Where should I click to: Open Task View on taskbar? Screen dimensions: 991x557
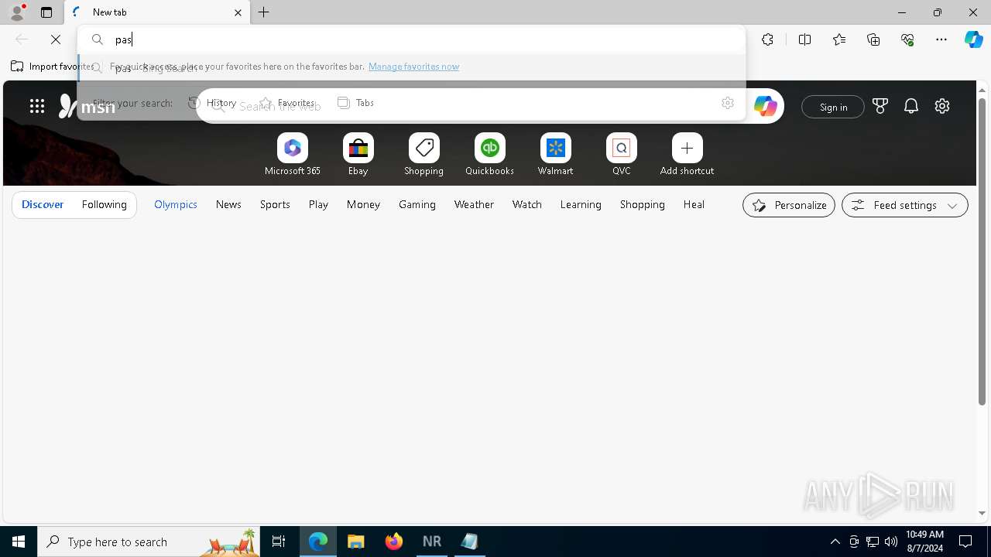pyautogui.click(x=279, y=542)
